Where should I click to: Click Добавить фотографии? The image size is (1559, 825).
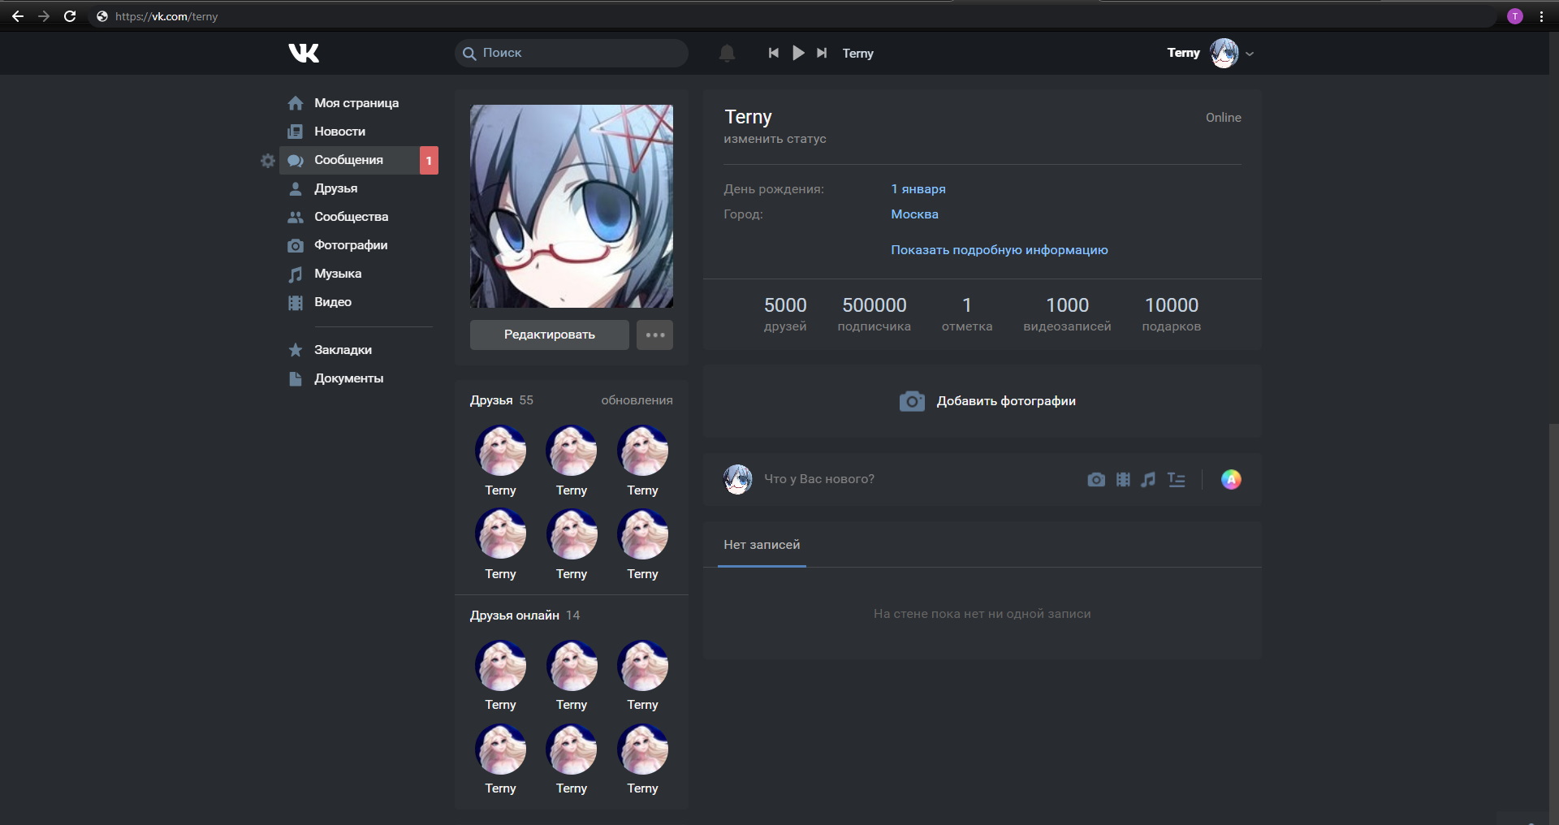pyautogui.click(x=987, y=401)
